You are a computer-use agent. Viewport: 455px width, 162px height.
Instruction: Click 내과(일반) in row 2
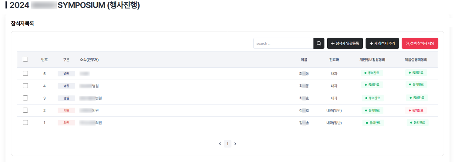pyautogui.click(x=334, y=111)
